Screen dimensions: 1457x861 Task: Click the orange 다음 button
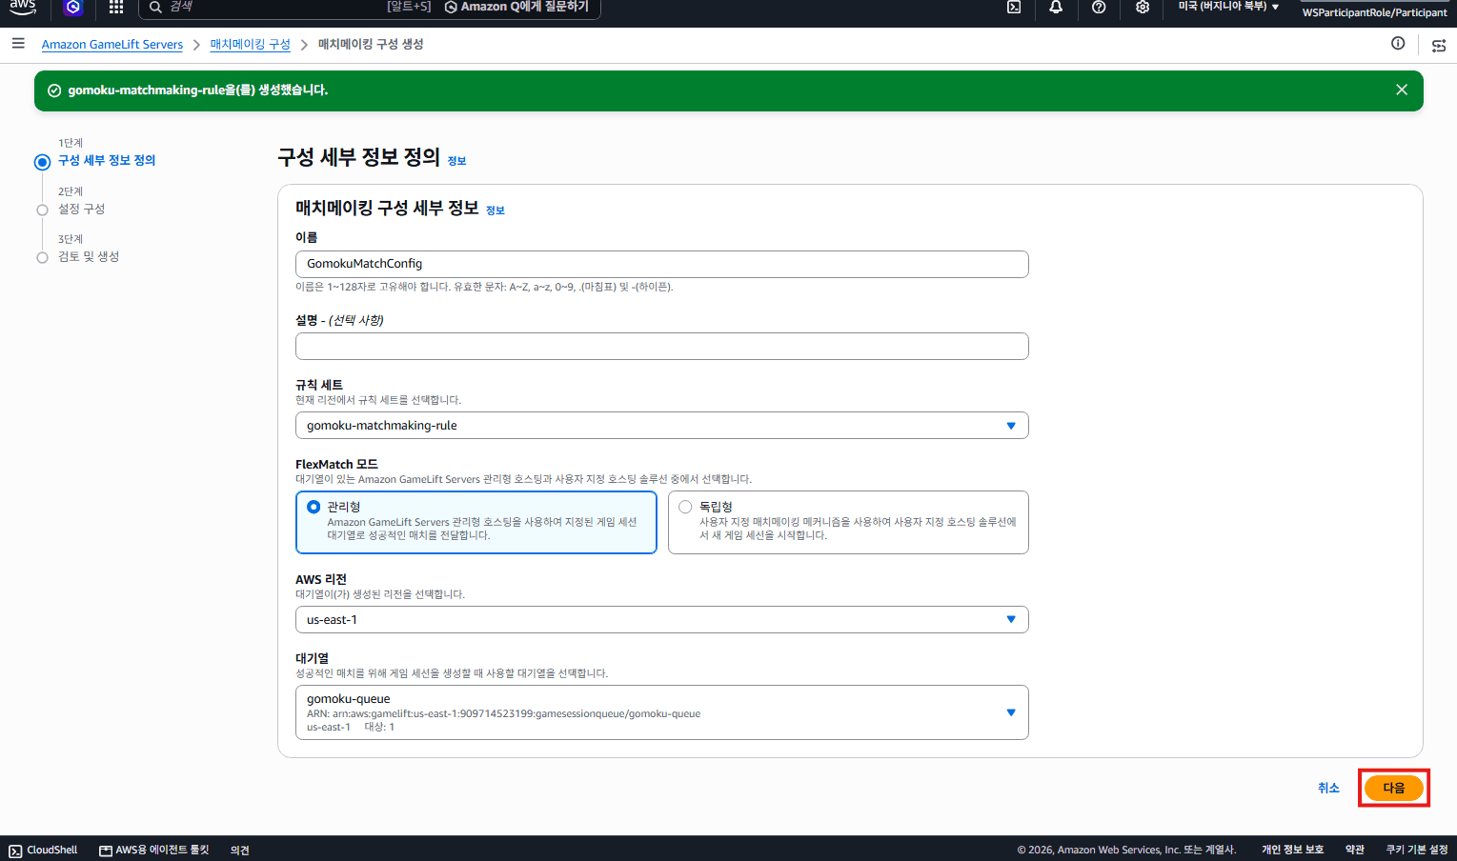click(x=1394, y=789)
